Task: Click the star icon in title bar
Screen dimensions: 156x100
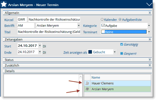Action: 4,4
